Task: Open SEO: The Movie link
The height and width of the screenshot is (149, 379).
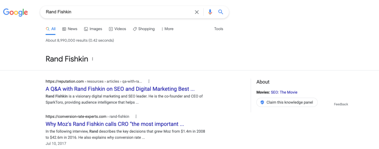Action: coord(284,92)
